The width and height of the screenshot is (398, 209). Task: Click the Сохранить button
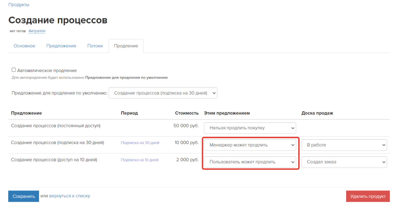click(24, 196)
